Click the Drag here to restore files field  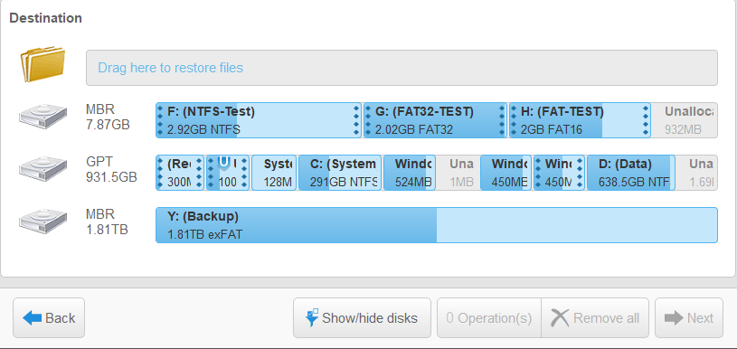(402, 68)
